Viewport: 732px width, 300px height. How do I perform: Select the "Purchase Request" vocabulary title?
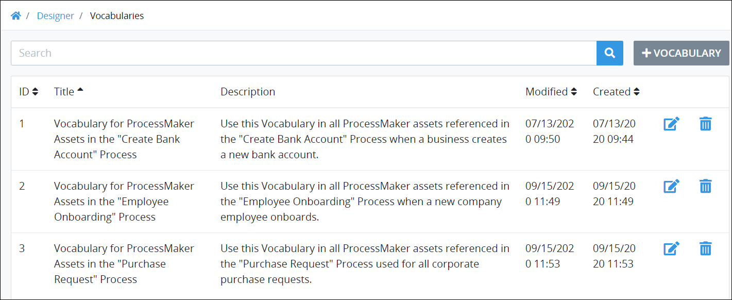point(124,264)
